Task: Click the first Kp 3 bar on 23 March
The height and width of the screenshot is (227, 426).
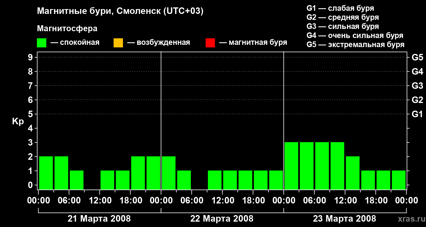Action: (291, 166)
